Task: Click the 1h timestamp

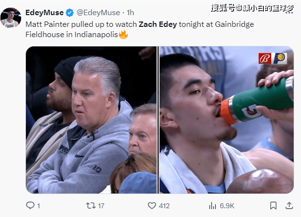Action: point(130,13)
